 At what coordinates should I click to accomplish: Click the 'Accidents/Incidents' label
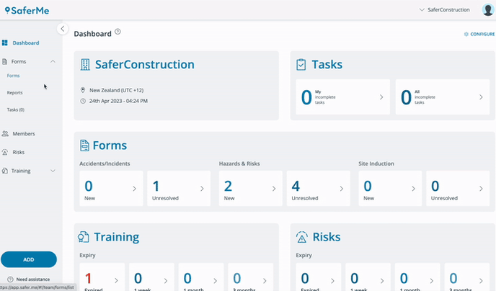[105, 164]
